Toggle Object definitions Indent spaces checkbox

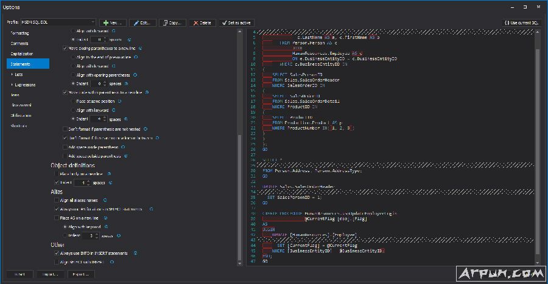click(x=57, y=182)
